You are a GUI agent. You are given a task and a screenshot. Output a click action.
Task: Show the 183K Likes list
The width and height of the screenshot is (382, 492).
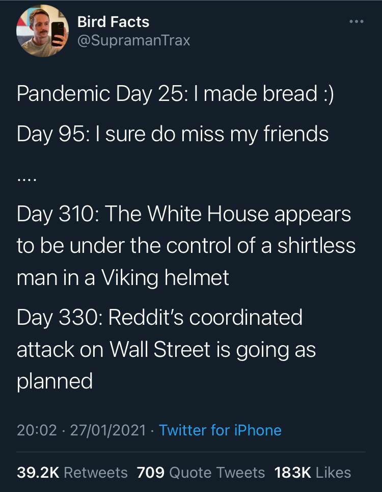[x=313, y=473]
